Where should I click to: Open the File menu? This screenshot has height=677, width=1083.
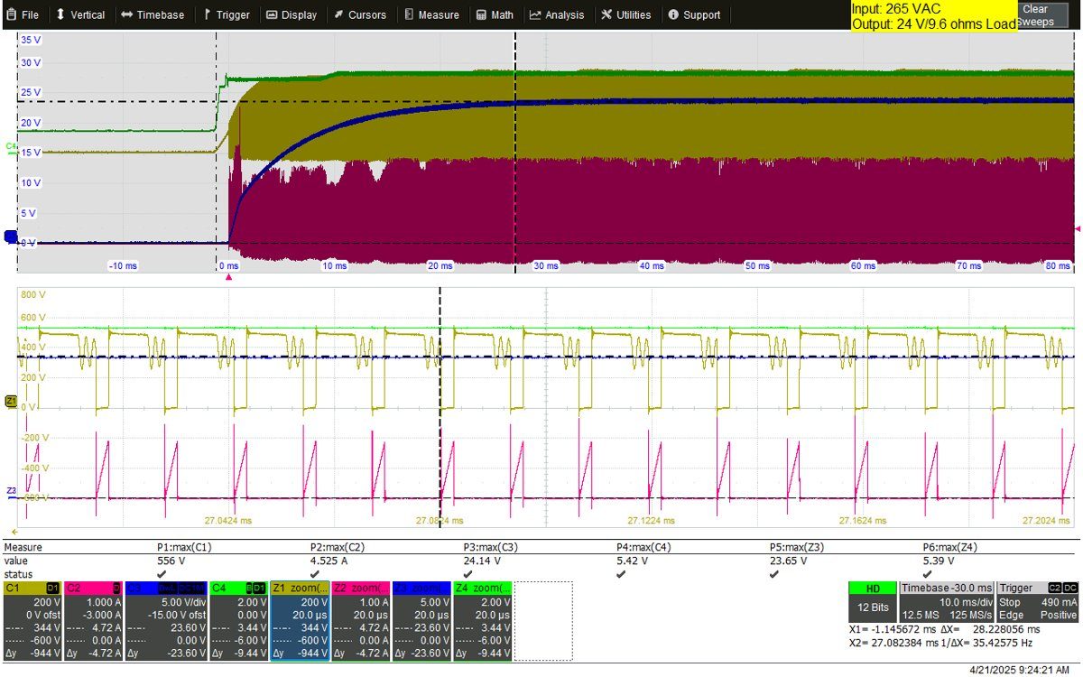coord(23,14)
